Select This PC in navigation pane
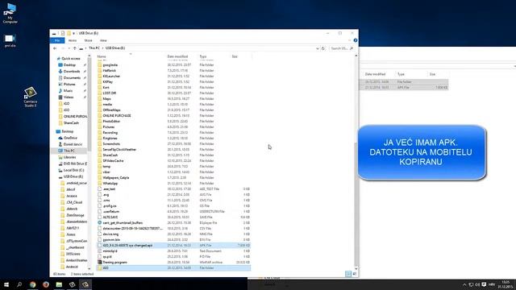The image size is (516, 290). pyautogui.click(x=69, y=151)
